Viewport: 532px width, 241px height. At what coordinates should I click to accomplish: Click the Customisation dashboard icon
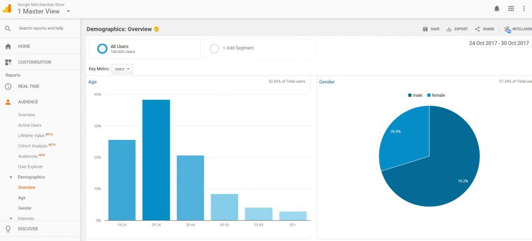click(8, 62)
